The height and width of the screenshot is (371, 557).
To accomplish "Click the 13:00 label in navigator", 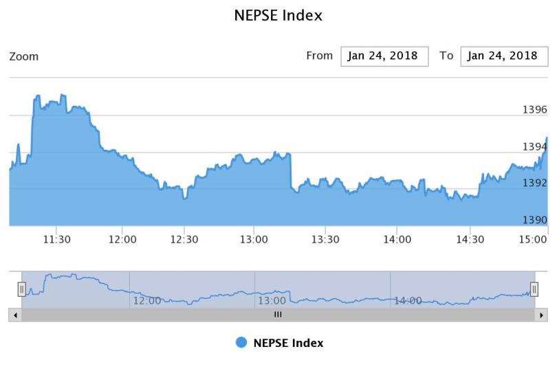I will 271,300.
